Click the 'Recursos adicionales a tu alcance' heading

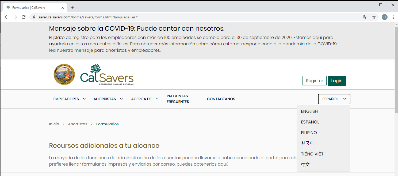click(104, 146)
